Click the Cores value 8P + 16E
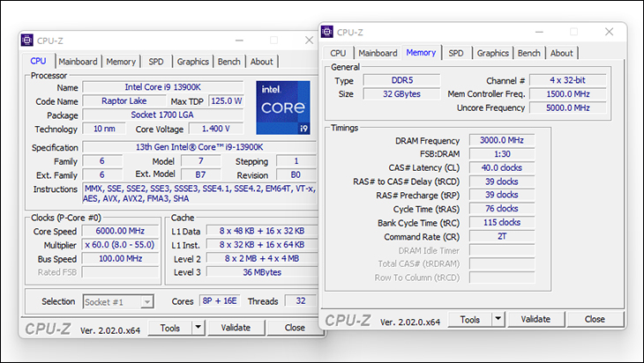 tap(220, 300)
